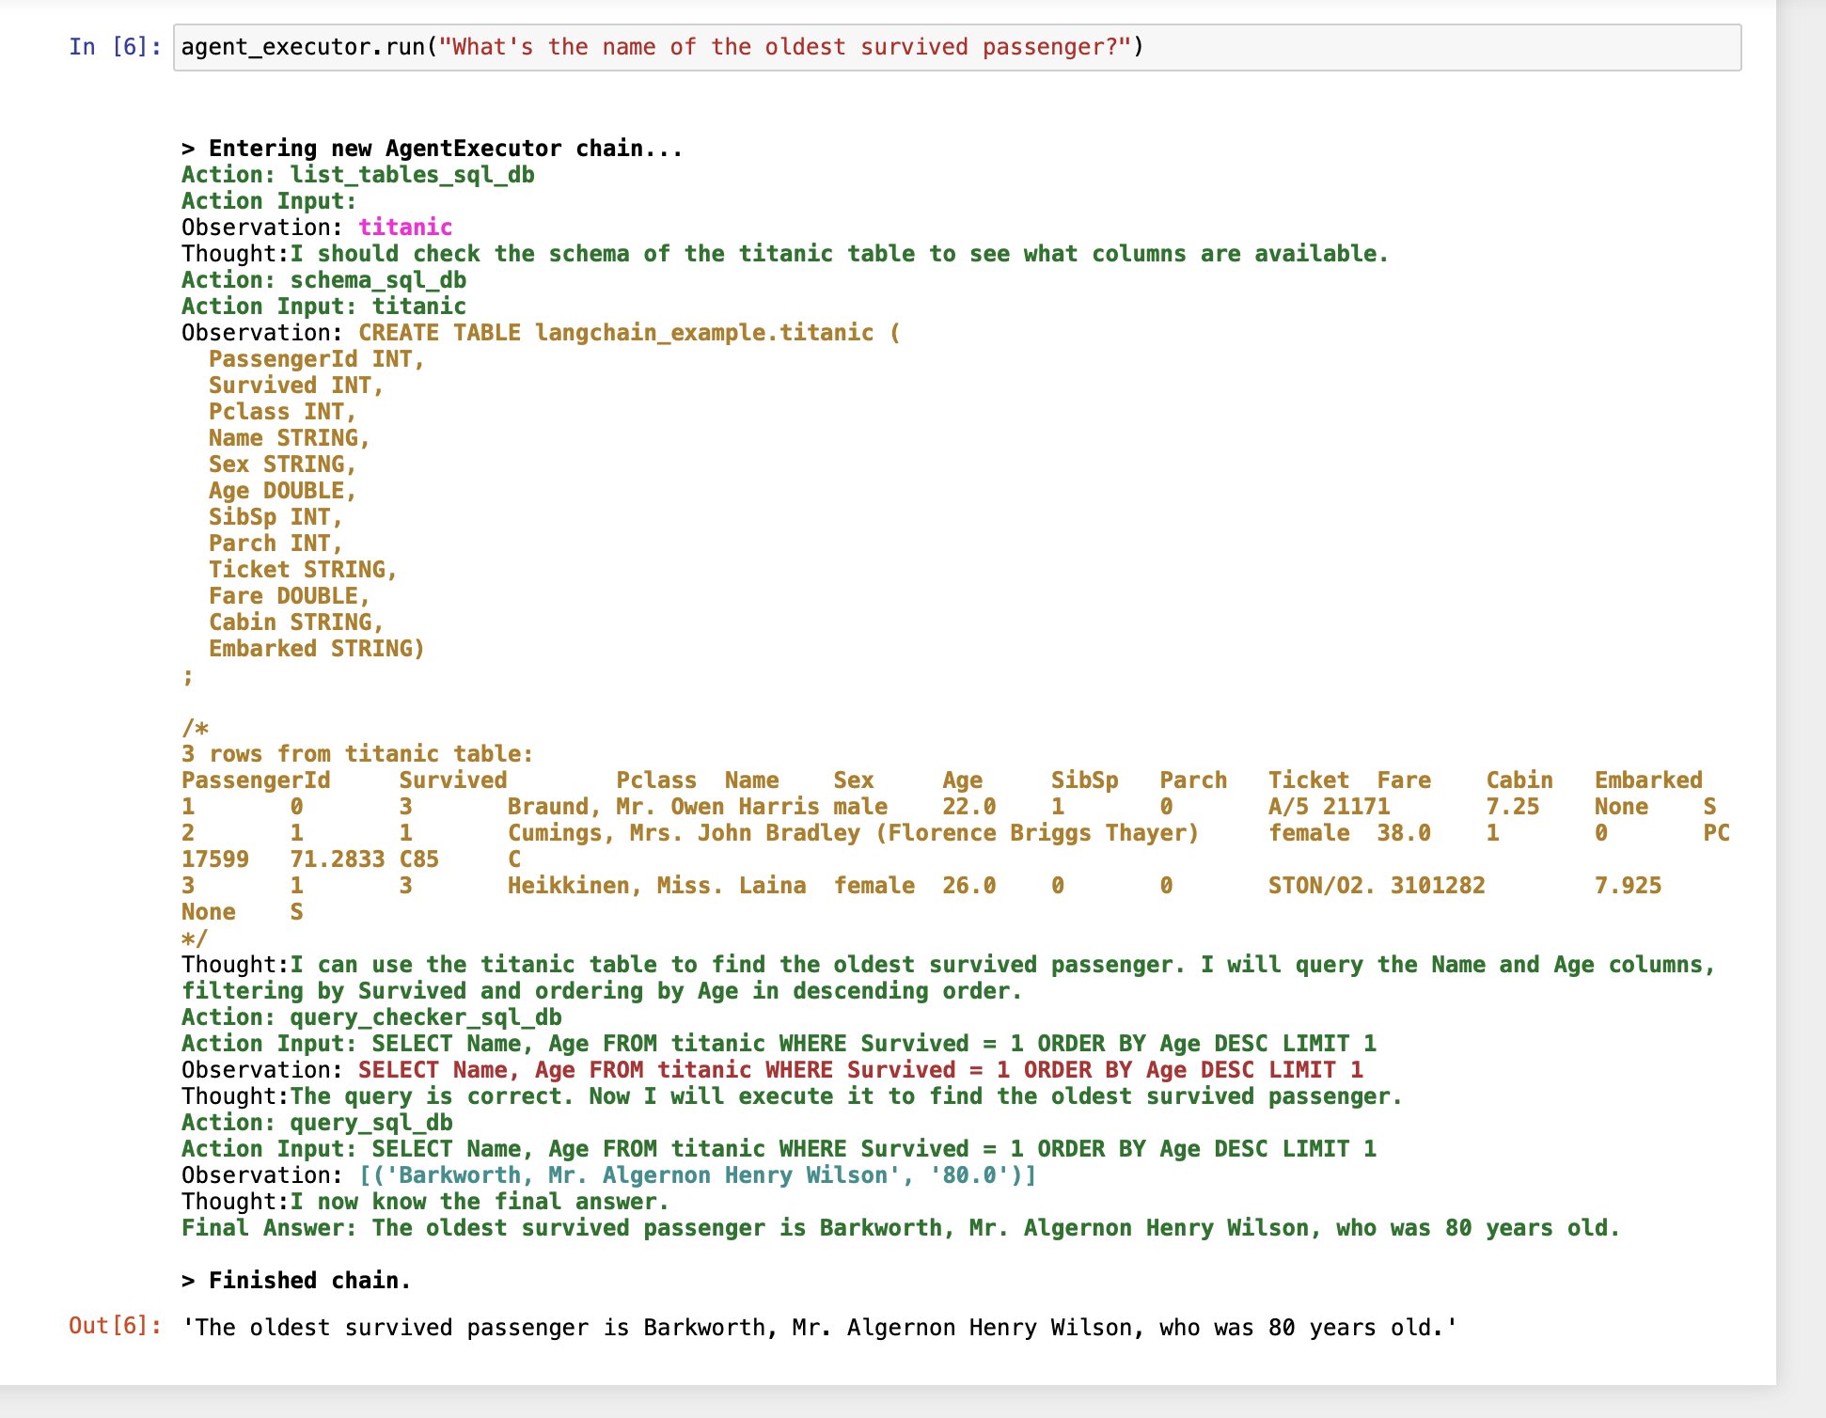This screenshot has height=1418, width=1826.
Task: Click 'The query is correct' thought line
Action: (792, 1096)
